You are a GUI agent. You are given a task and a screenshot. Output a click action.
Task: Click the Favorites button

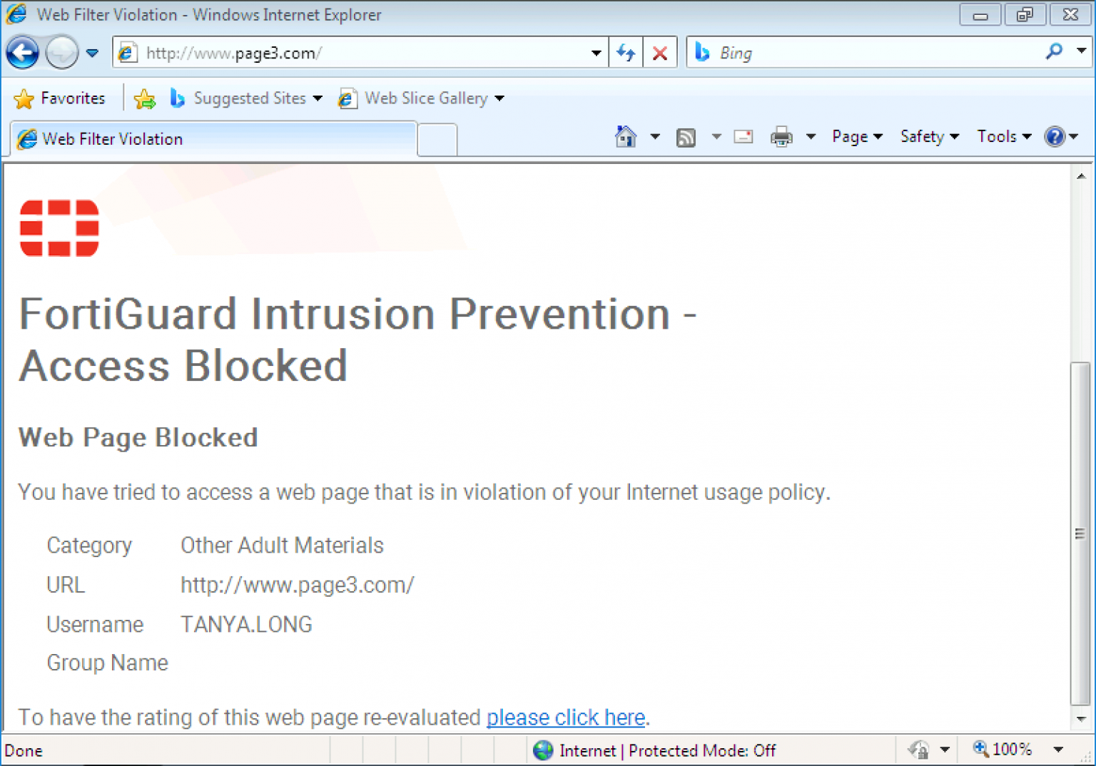[x=60, y=98]
